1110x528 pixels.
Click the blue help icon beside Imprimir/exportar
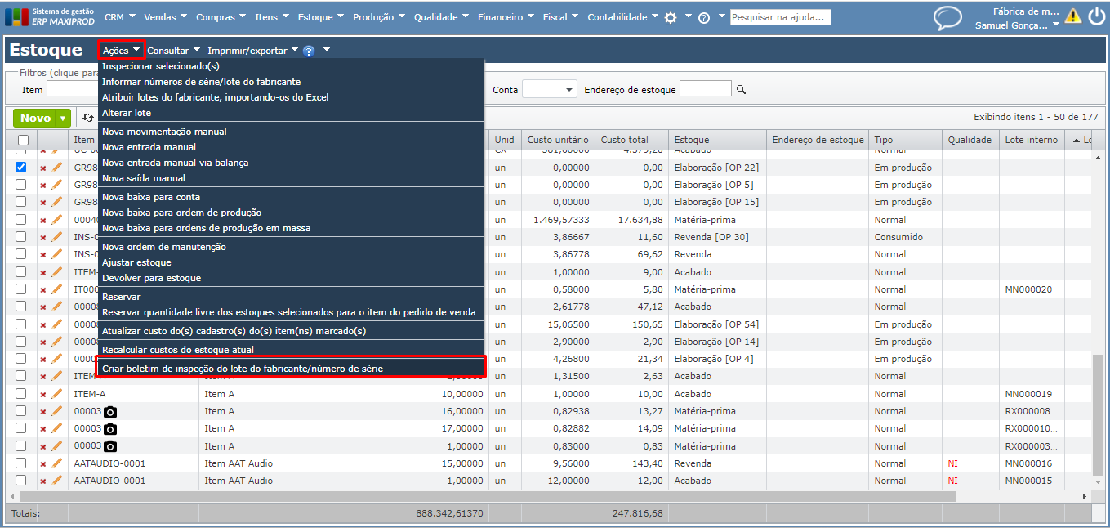[x=309, y=51]
